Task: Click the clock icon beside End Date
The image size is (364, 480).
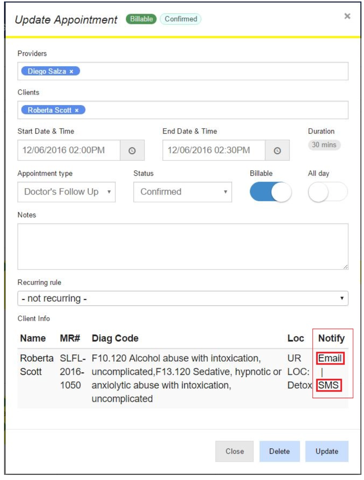Action: point(277,151)
